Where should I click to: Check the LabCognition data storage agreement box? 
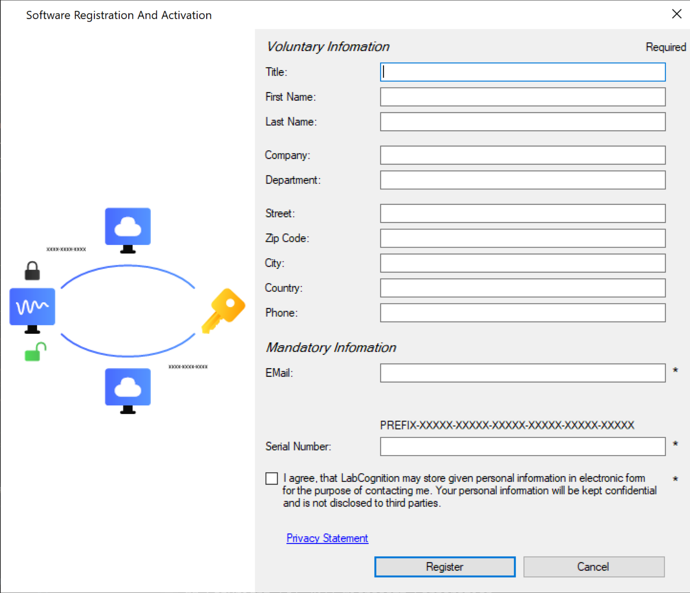click(272, 478)
